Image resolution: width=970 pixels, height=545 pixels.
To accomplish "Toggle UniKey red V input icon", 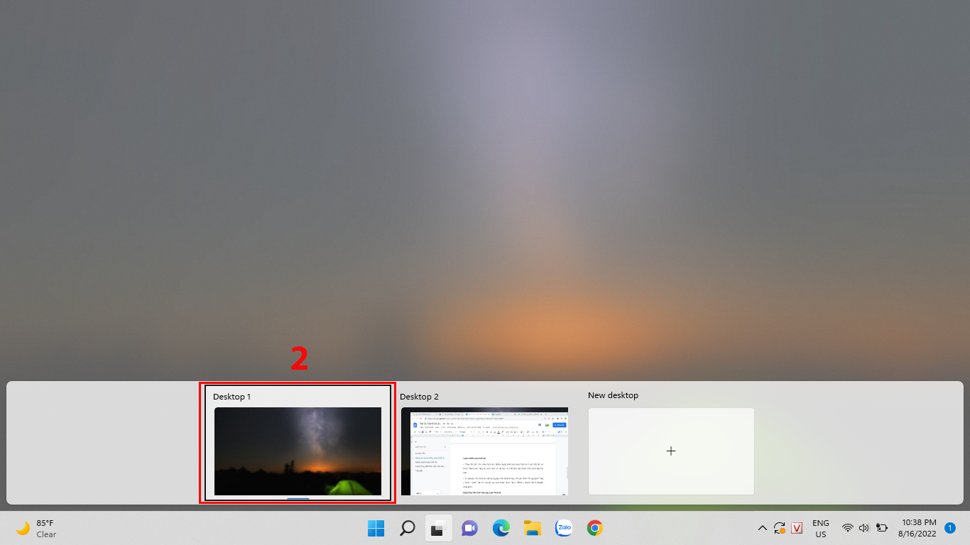I will [797, 528].
